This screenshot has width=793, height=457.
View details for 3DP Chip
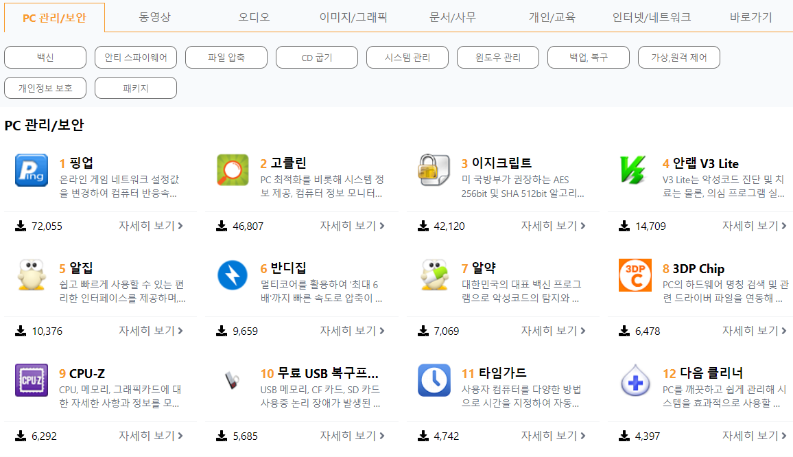(755, 331)
